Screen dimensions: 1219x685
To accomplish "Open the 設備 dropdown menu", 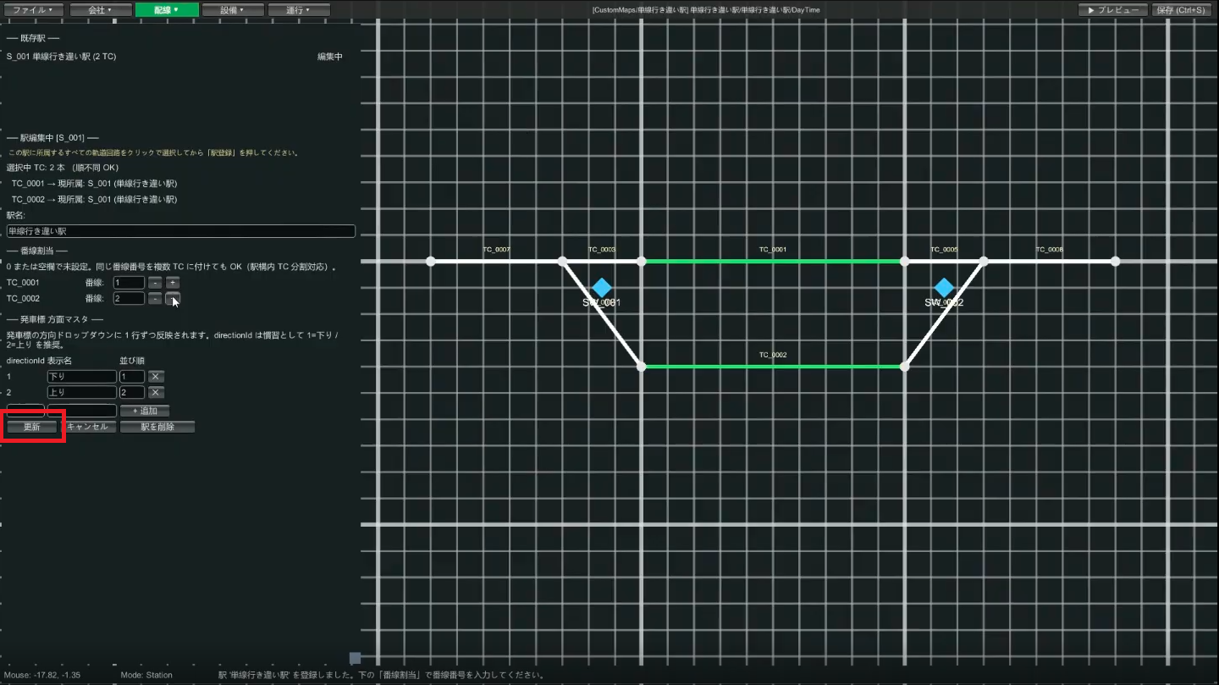I will [x=232, y=10].
